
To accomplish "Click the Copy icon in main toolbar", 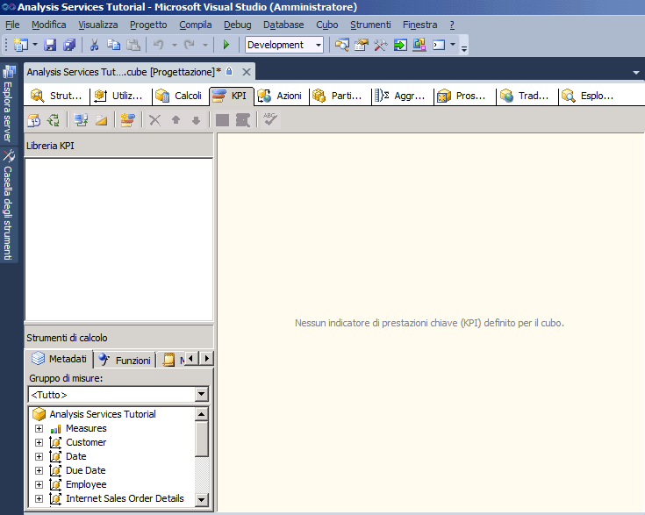I will tap(113, 45).
